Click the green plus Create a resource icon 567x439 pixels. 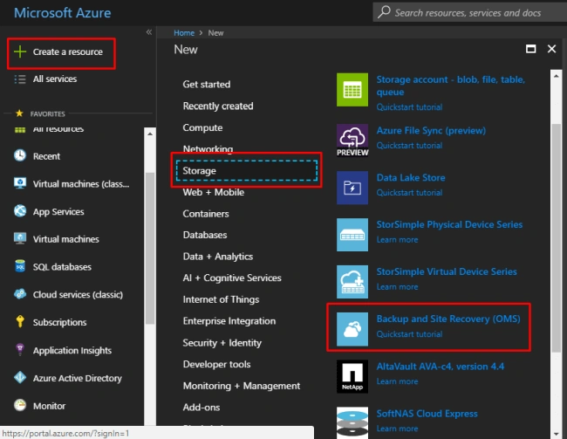(x=20, y=51)
